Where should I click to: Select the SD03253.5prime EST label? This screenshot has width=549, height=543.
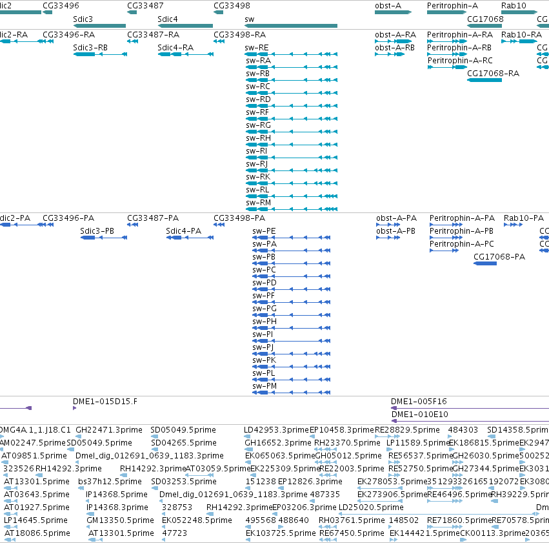[x=184, y=482]
